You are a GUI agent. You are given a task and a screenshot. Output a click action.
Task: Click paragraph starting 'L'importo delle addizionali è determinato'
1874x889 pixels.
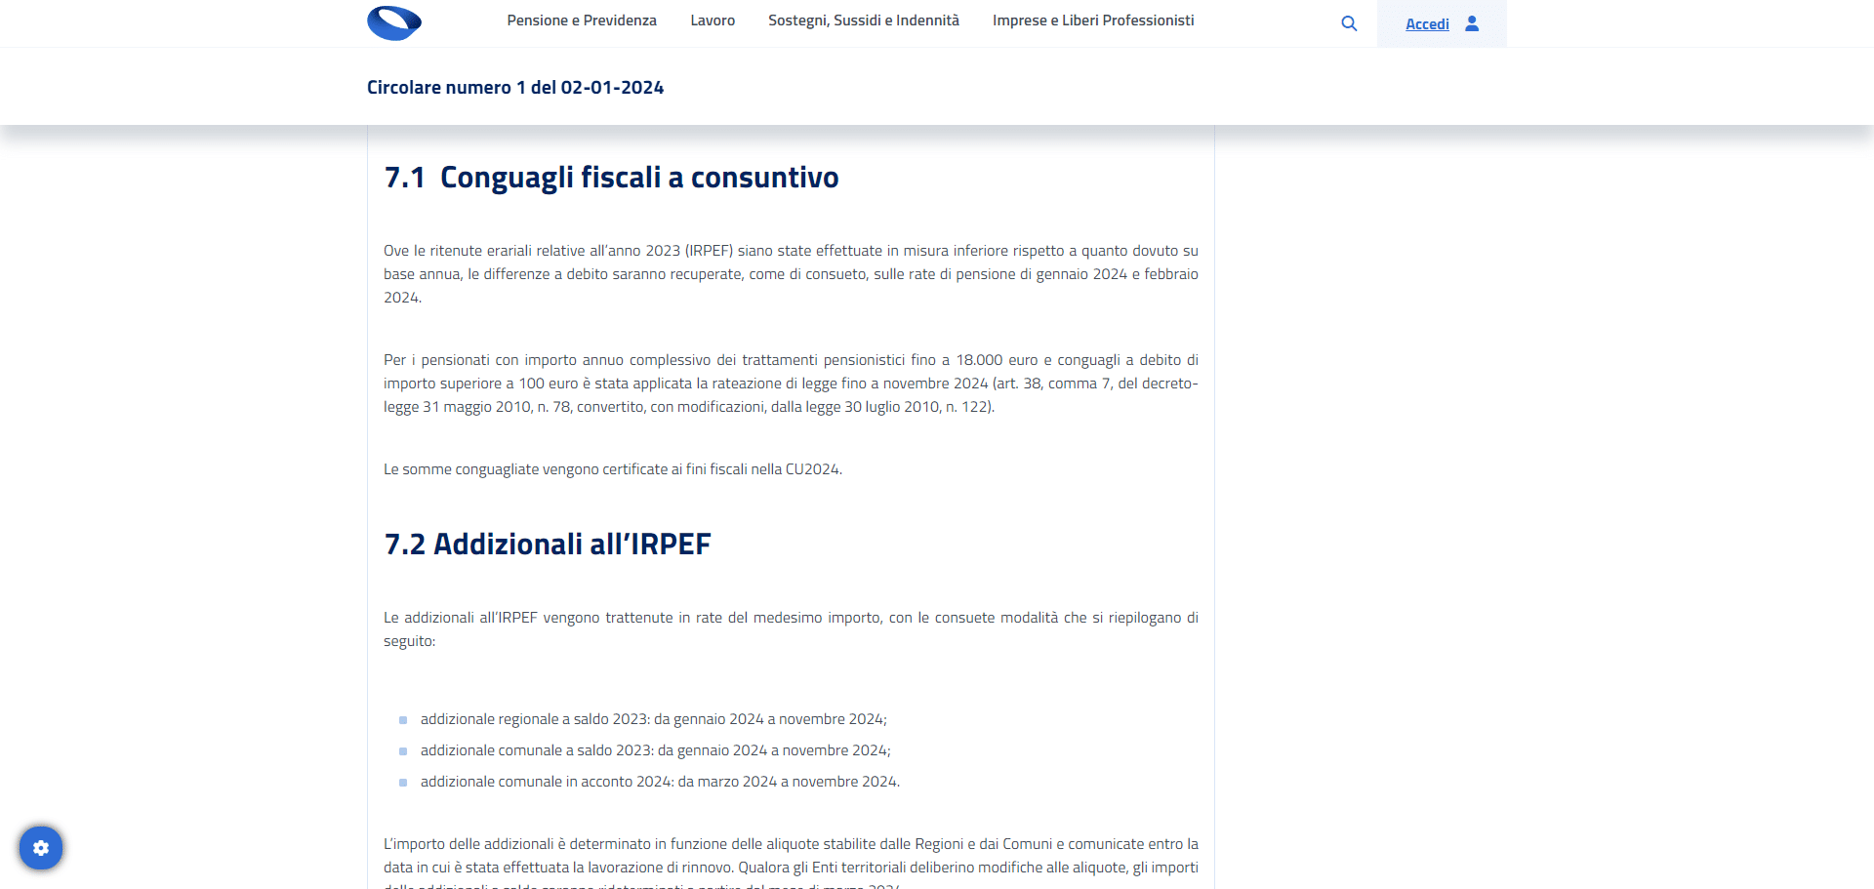coord(791,863)
